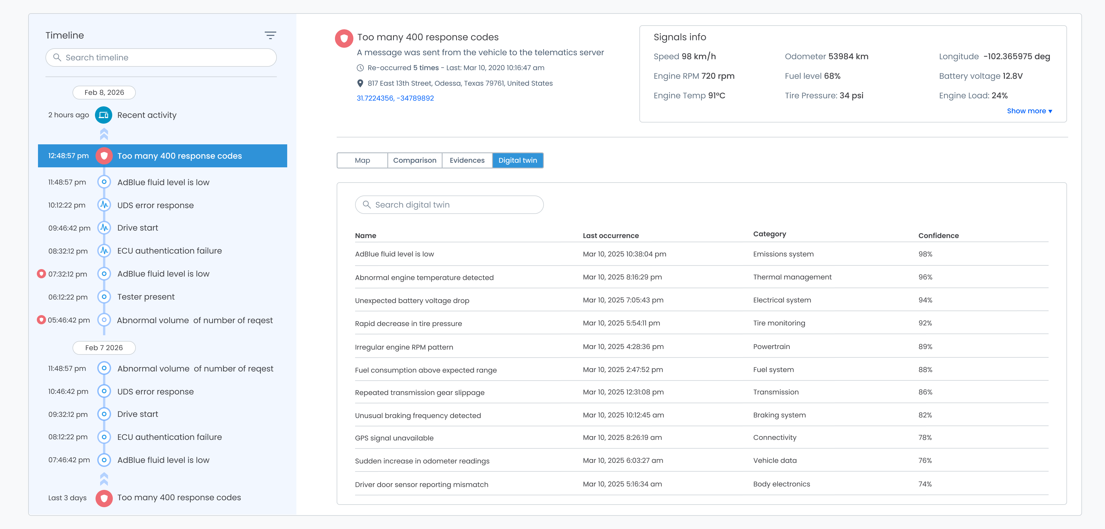The height and width of the screenshot is (529, 1105).
Task: Click the Feb 7 2026 date chip
Action: [104, 348]
